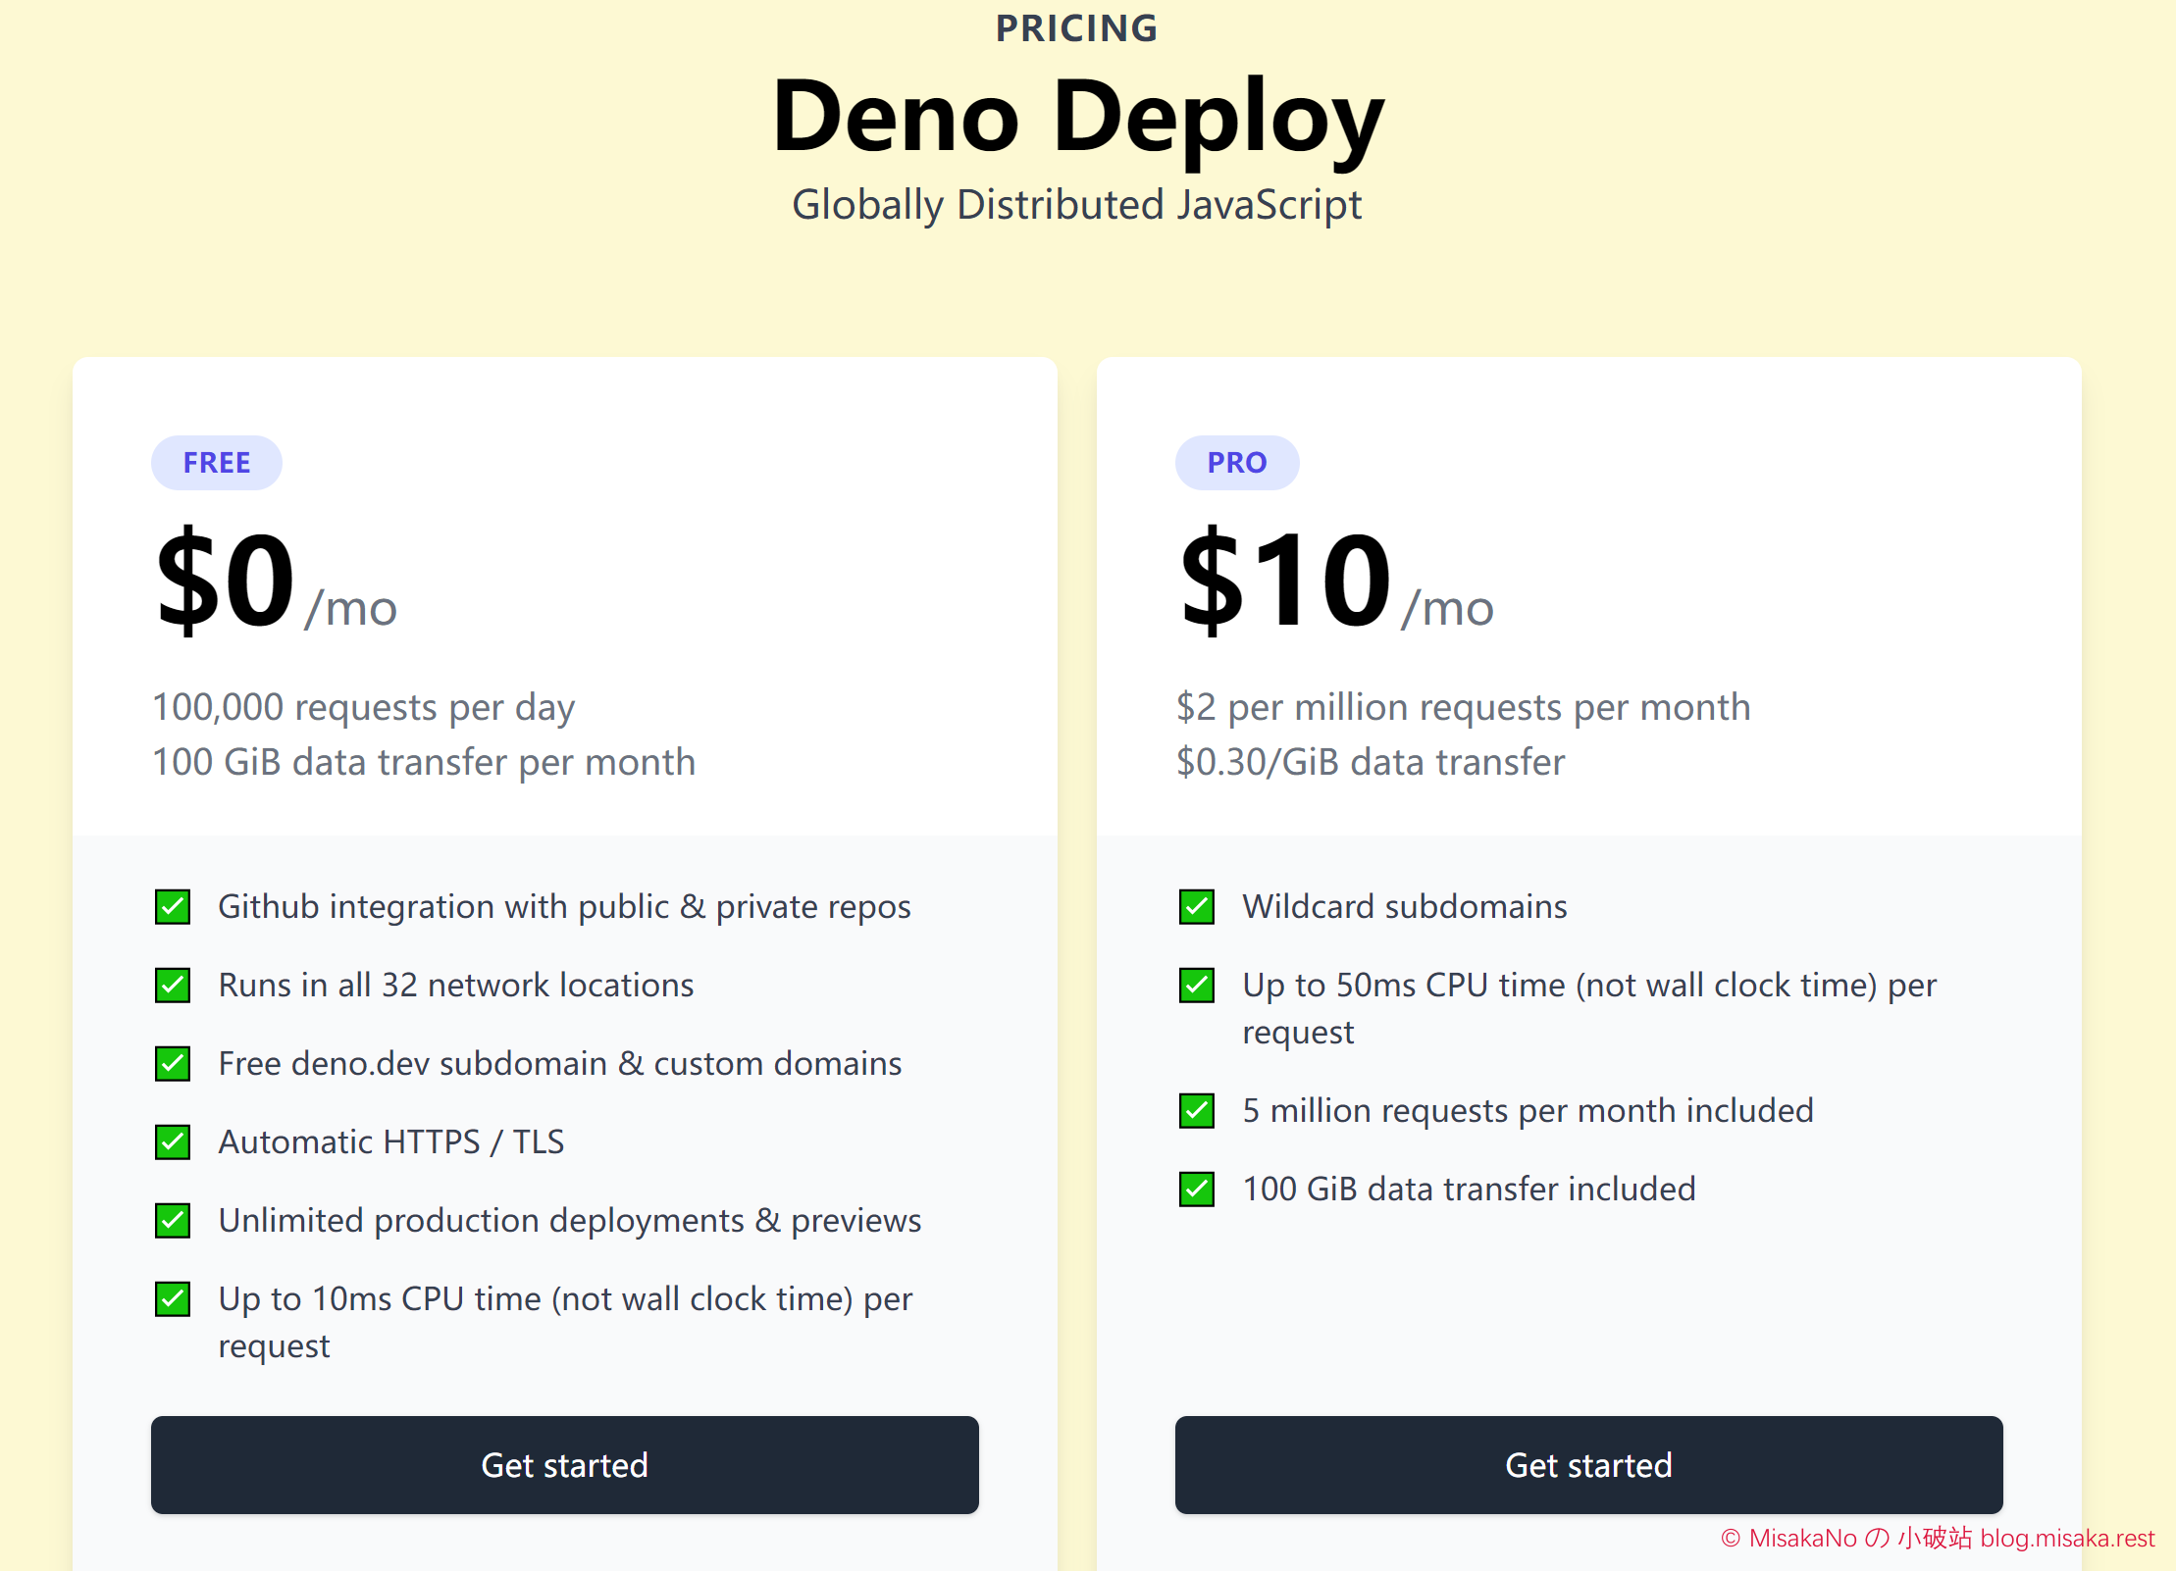
Task: Click 'Automatic HTTPS / TLS' feature text
Action: 391,1141
